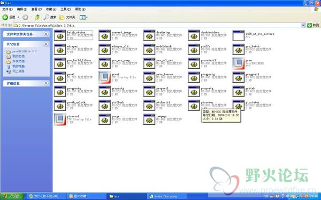Viewport: 321px width, 200px height.
Task: Open the File menu
Action: tap(7, 9)
